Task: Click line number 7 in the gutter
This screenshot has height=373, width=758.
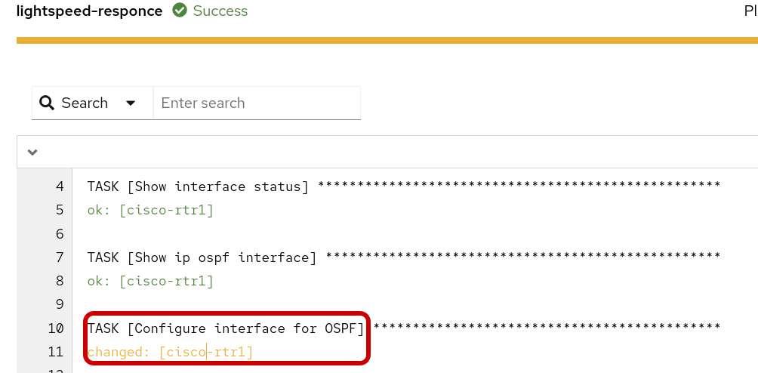Action: click(60, 258)
